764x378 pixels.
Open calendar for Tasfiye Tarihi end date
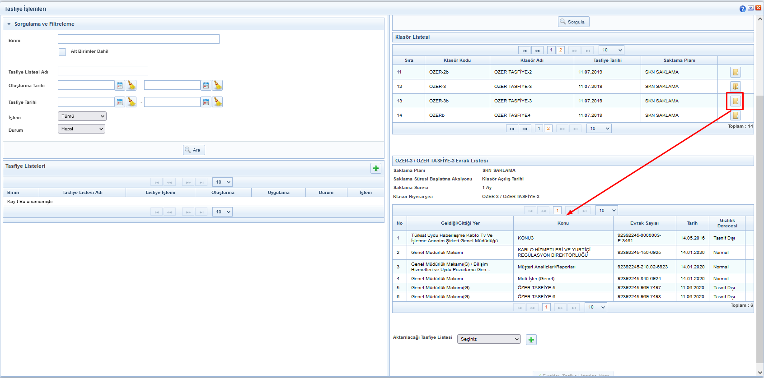[206, 102]
